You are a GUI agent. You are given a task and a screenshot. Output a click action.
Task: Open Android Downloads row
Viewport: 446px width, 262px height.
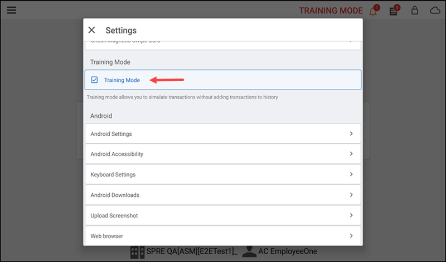[223, 195]
